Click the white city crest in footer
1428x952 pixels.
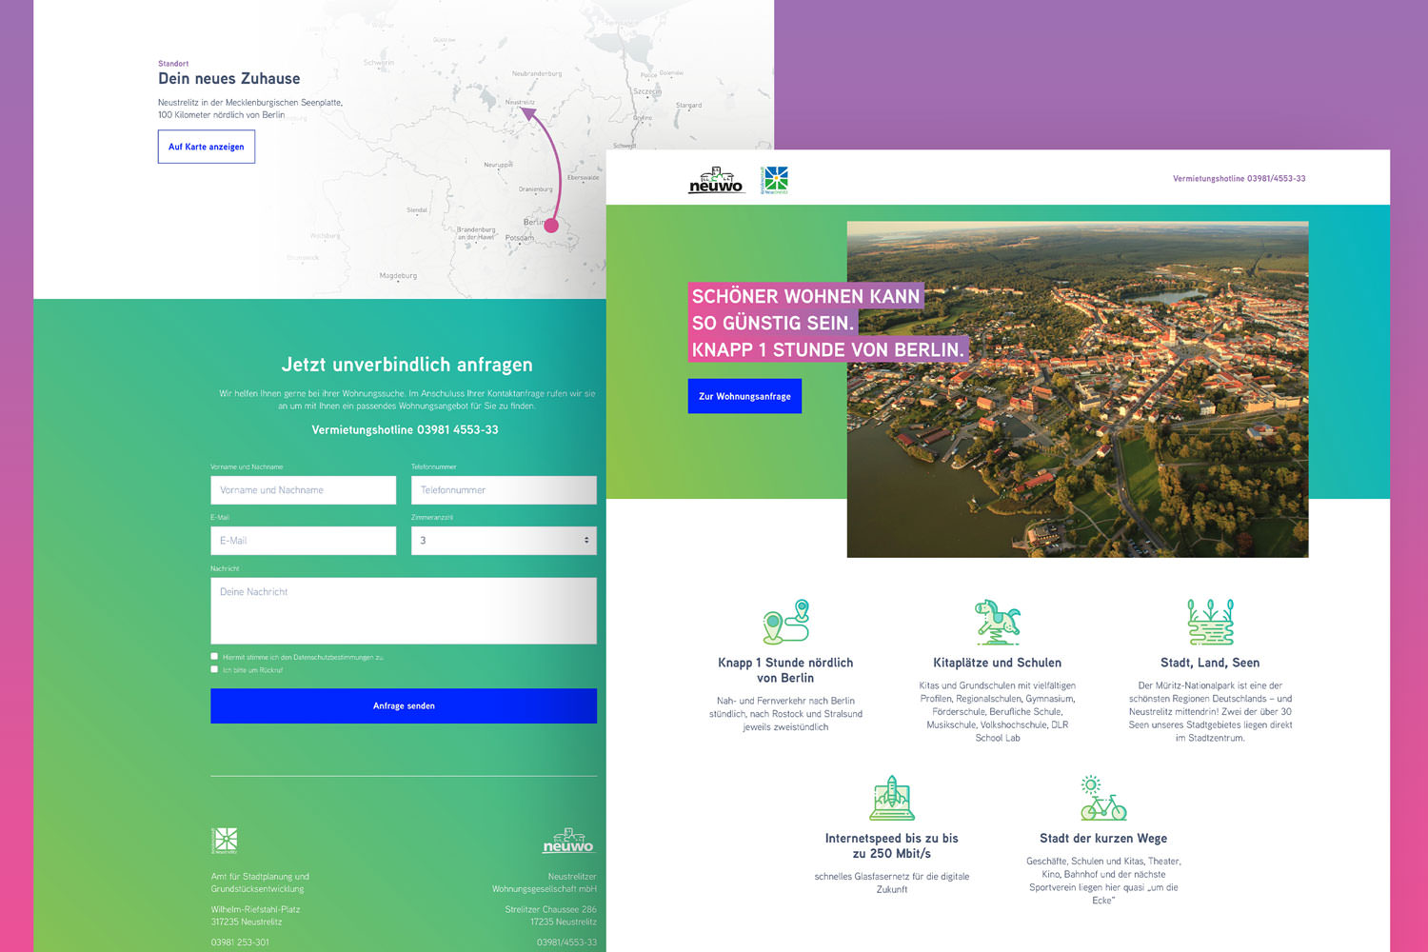click(x=225, y=840)
